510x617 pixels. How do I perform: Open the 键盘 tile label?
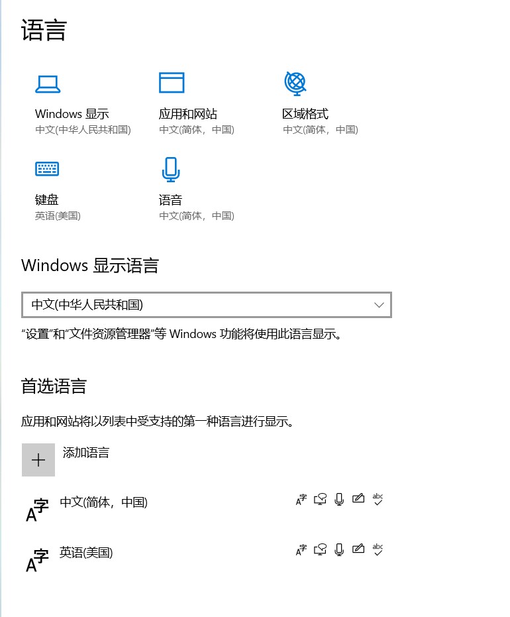[x=47, y=199]
